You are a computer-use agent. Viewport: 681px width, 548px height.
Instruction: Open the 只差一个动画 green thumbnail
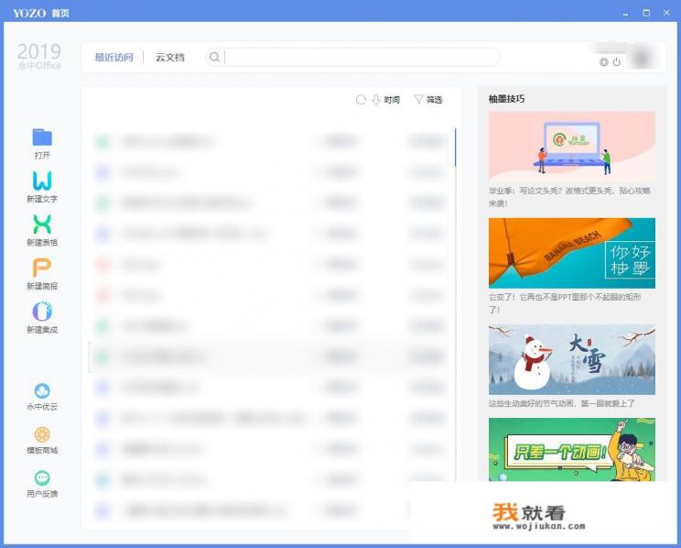coord(572,450)
